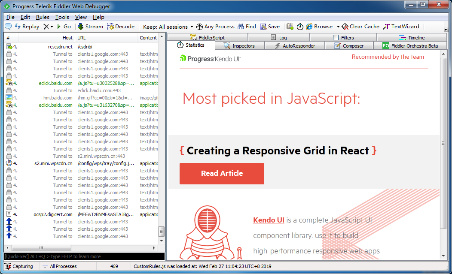Open the Remove sessions dropdown arrow

(52, 27)
